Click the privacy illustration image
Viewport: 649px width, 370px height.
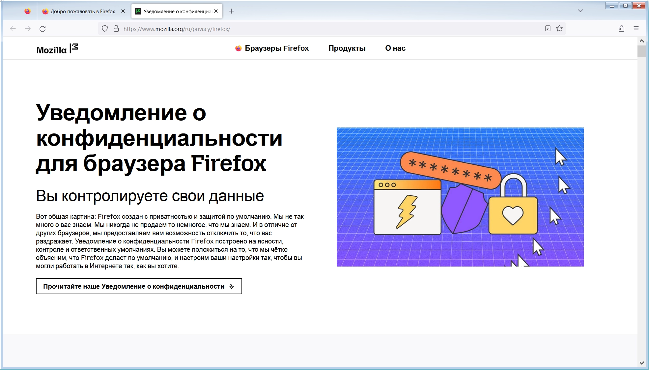[460, 197]
